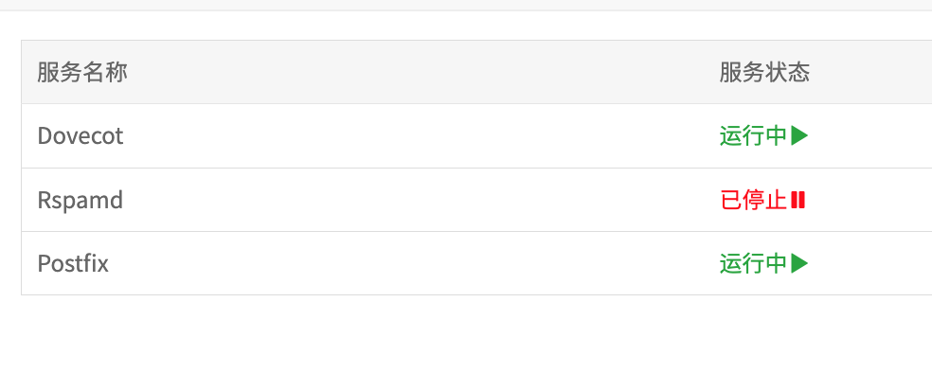Screen dimensions: 932x373
Task: Click empty space right of Dovecot's play icon
Action: point(870,136)
